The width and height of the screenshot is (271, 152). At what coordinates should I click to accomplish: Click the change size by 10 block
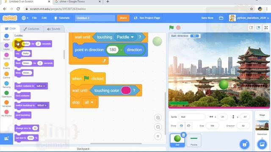point(27,128)
